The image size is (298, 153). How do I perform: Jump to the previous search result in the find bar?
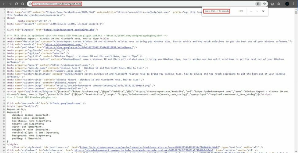[251, 11]
